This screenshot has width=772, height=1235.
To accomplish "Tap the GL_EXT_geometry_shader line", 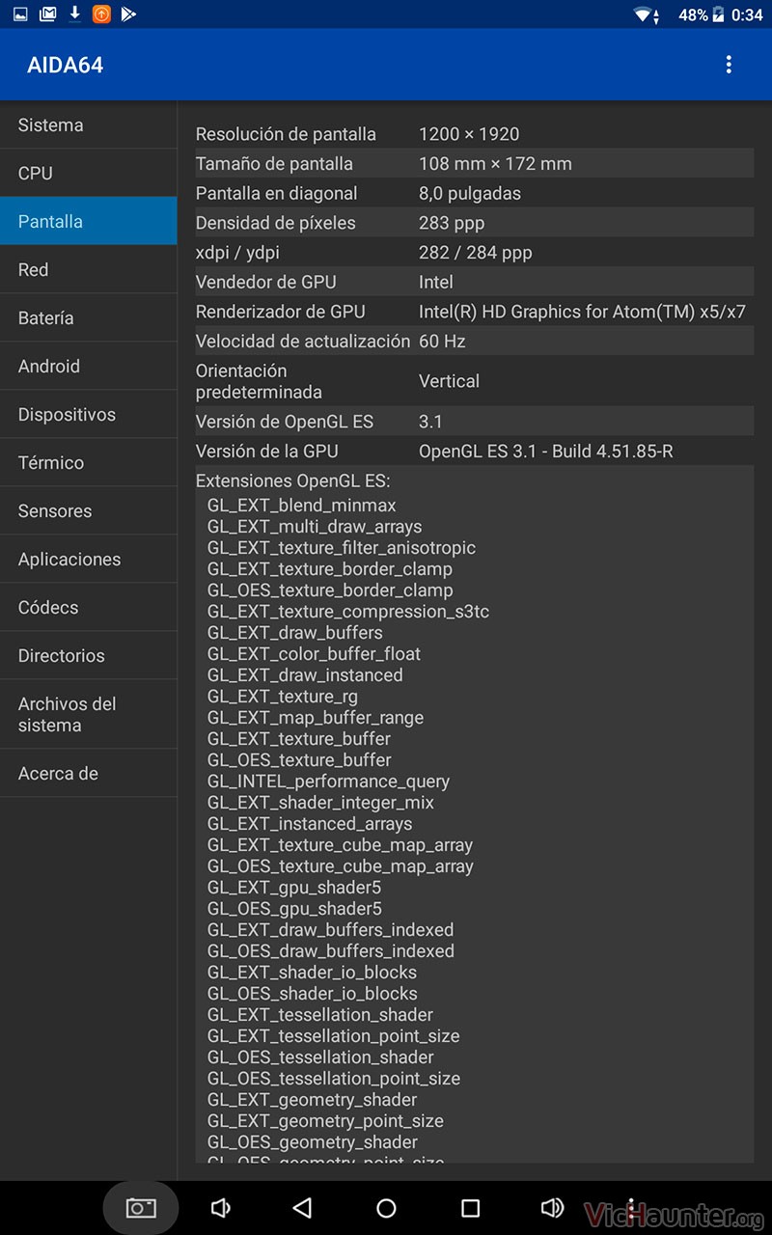I will [313, 1099].
